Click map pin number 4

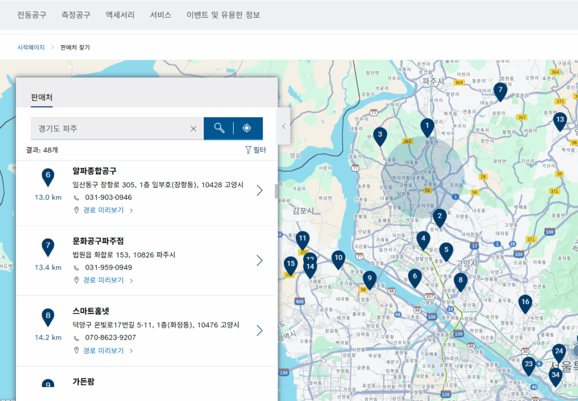tap(423, 240)
